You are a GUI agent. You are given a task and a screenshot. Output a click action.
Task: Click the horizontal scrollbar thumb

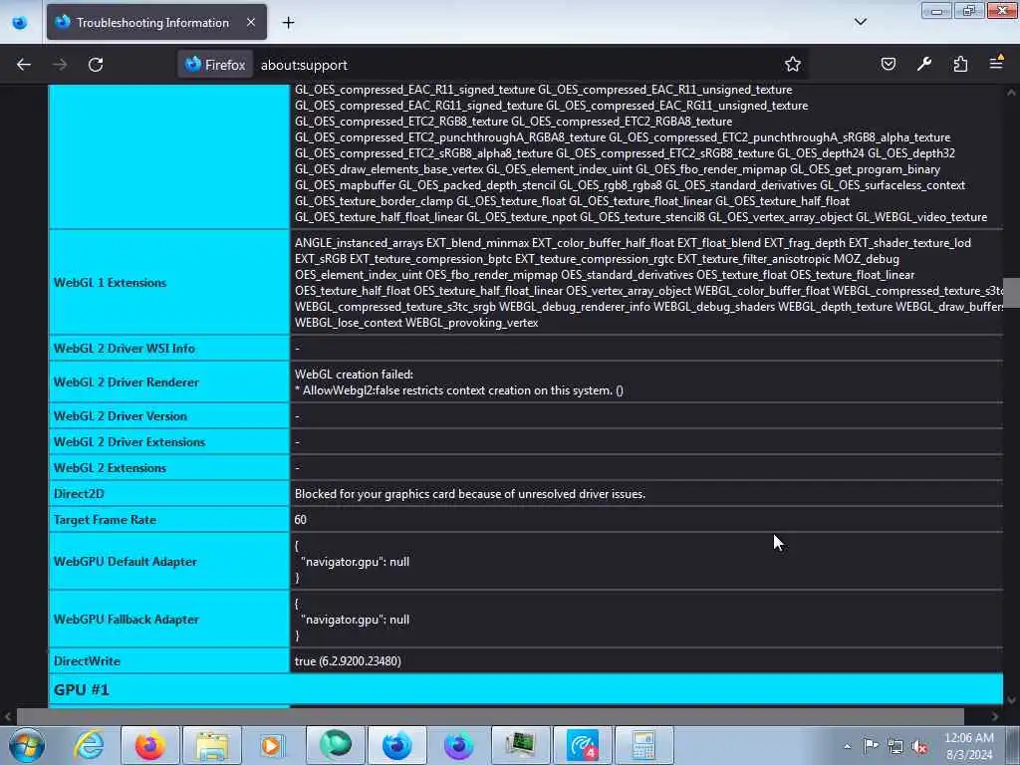490,716
